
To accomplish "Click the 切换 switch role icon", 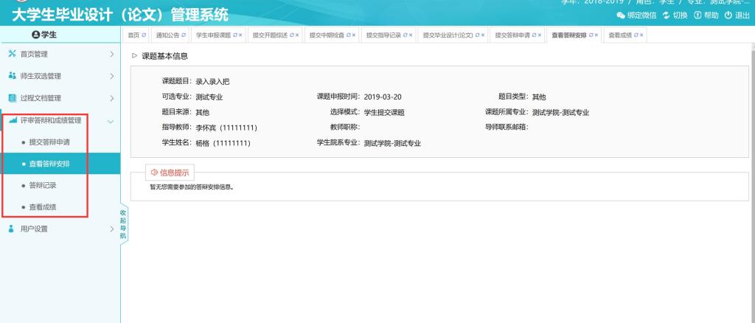I will pyautogui.click(x=666, y=16).
